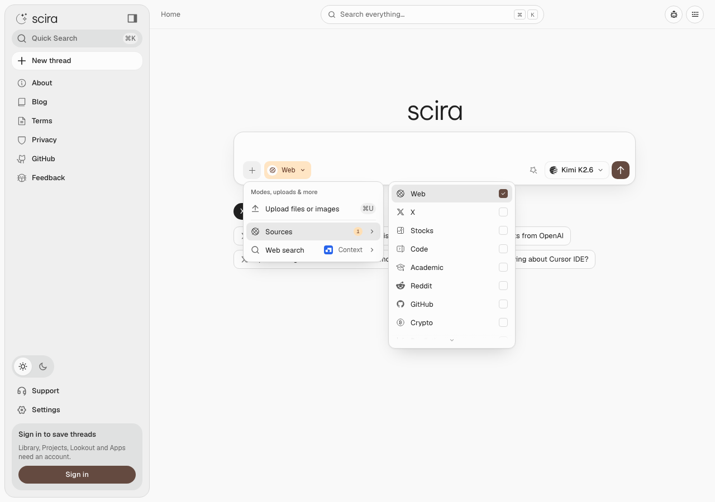Click into the message composer text area
The width and height of the screenshot is (715, 502).
[435, 146]
